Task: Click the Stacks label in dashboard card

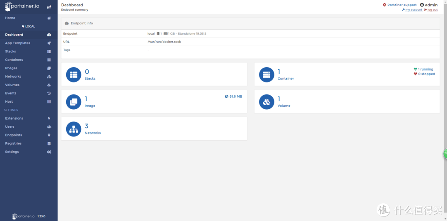Action: pos(90,78)
